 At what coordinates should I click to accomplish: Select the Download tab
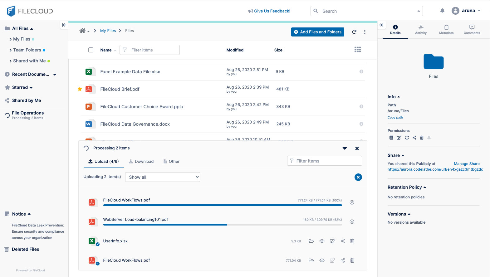point(141,162)
